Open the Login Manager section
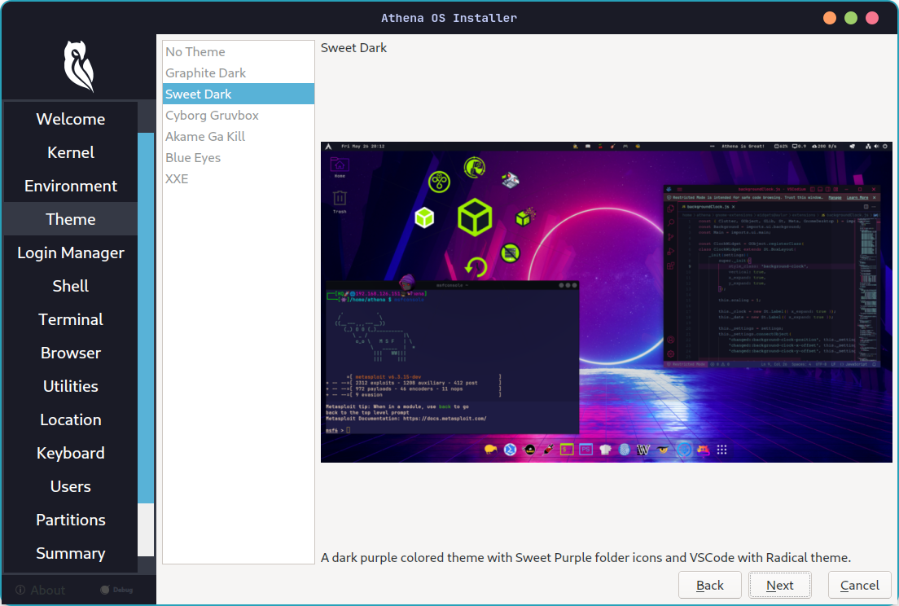Image resolution: width=899 pixels, height=606 pixels. pyautogui.click(x=70, y=253)
